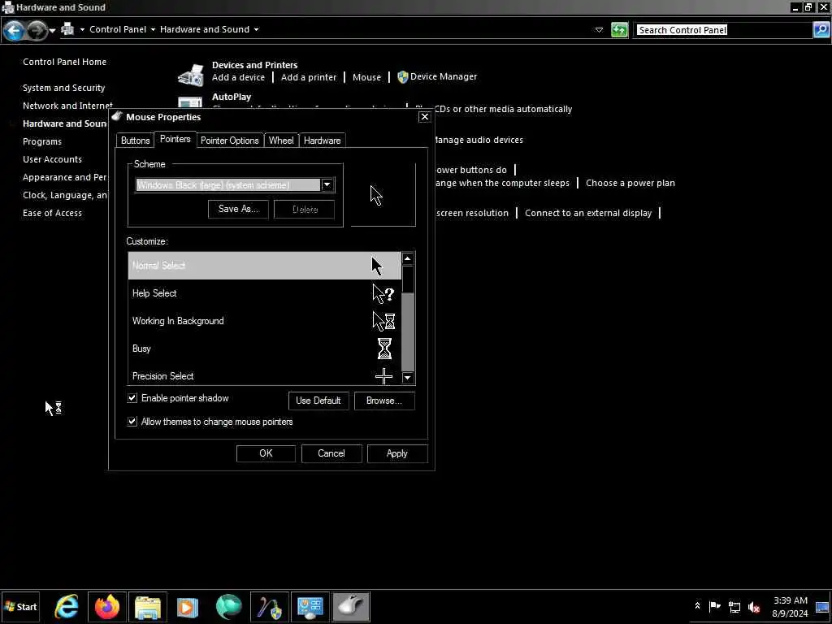This screenshot has height=624, width=832.
Task: Click the Search Control Panel field
Action: [x=723, y=30]
